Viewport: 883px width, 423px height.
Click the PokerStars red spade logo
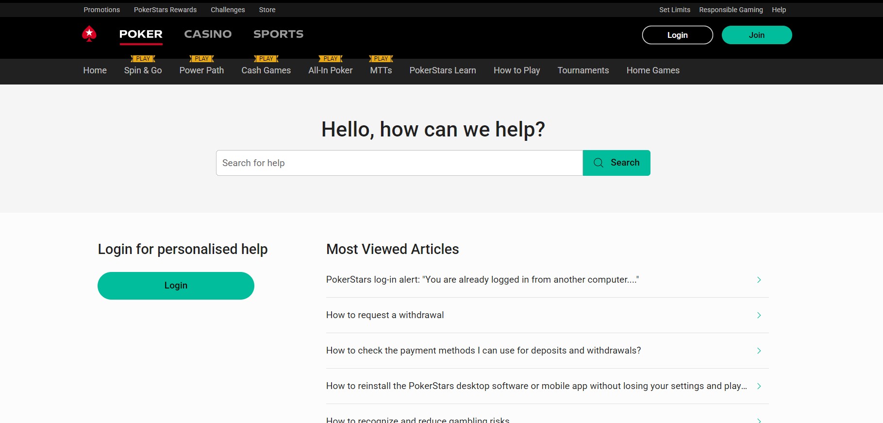coord(89,34)
